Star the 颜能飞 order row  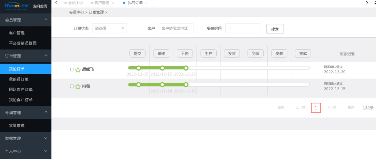point(78,70)
